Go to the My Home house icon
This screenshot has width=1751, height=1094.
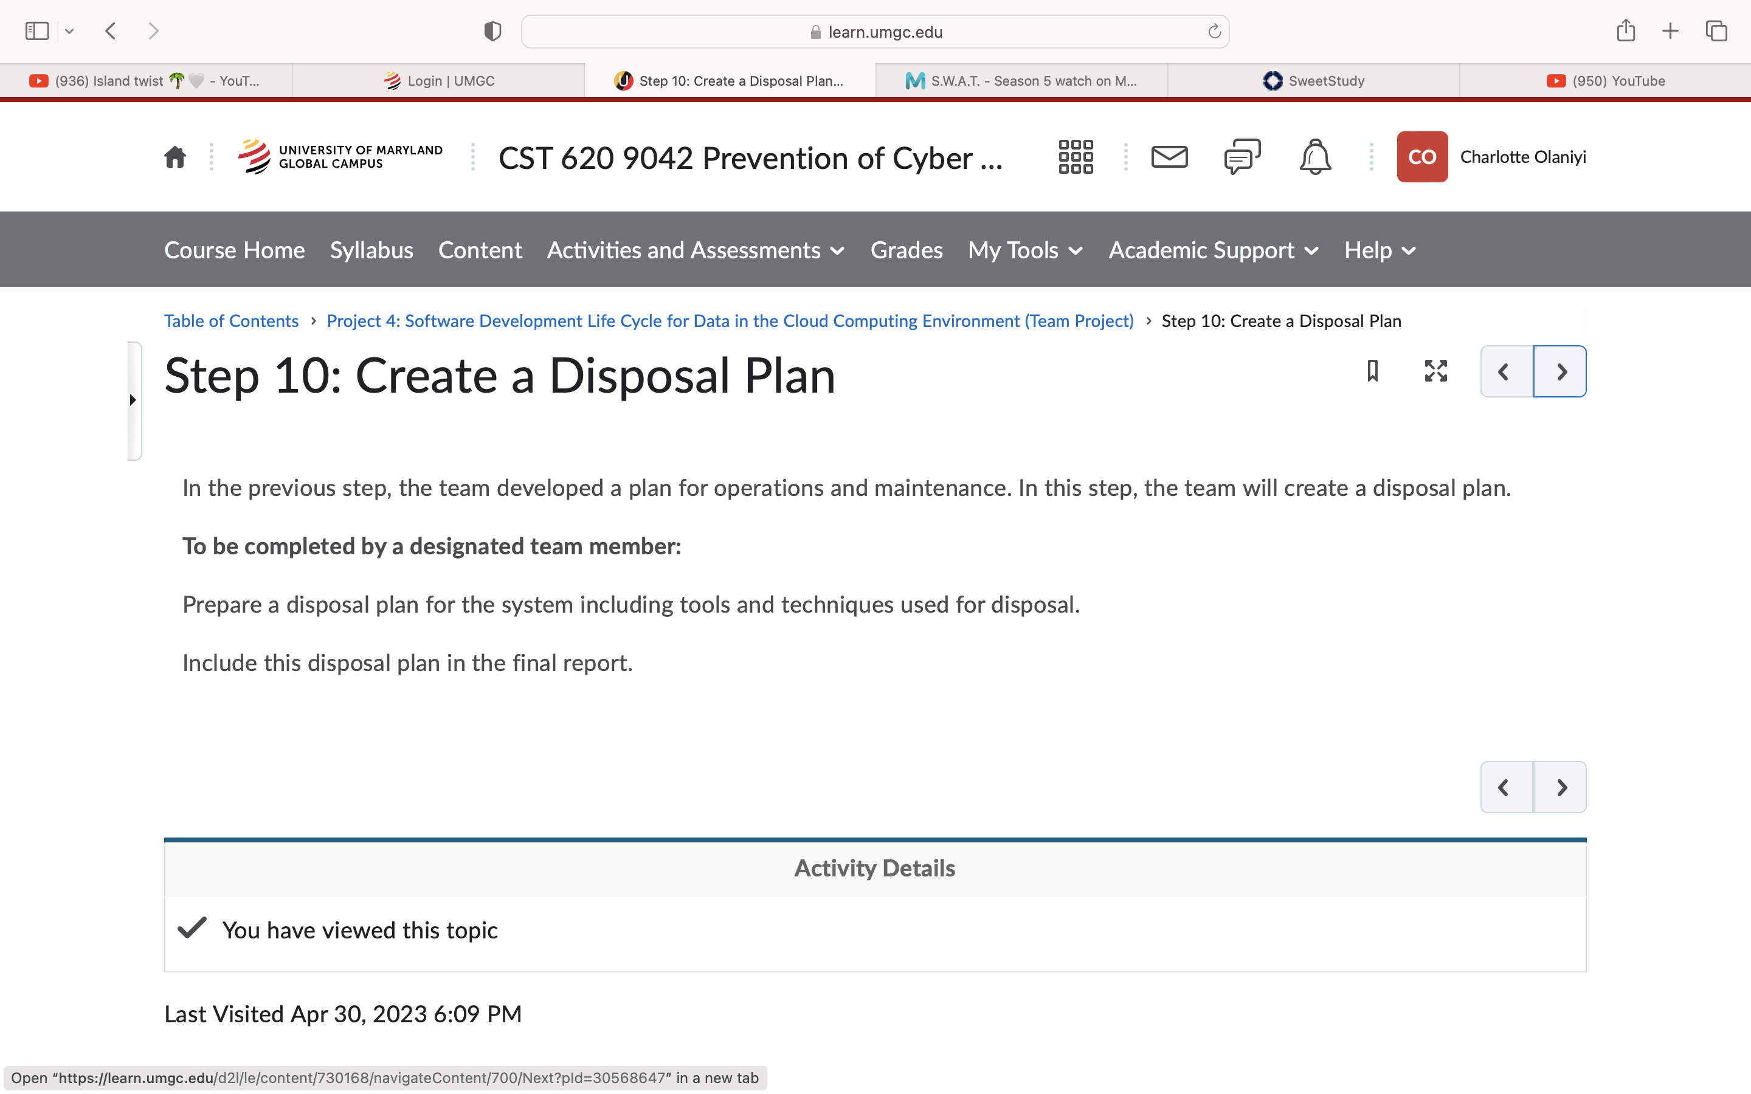coord(175,157)
